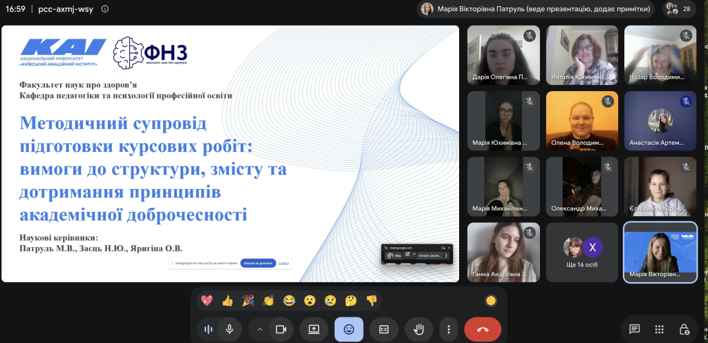Open the 'Ще 16 осіб' tile
Screen dimensions: 708x343
click(x=582, y=253)
